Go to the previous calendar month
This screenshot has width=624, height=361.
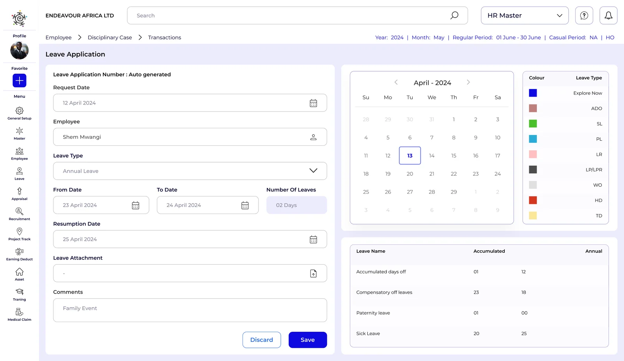tap(396, 82)
